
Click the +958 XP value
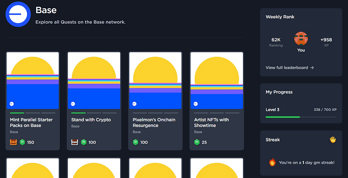tap(326, 40)
